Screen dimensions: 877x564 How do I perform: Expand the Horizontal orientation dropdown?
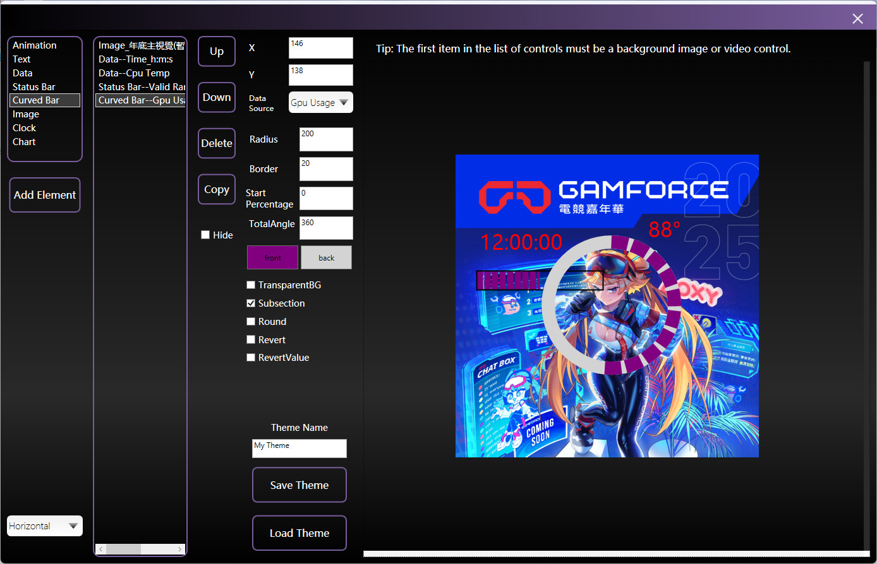(45, 526)
